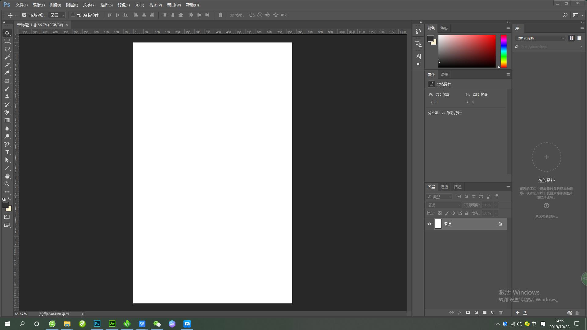Select the Eyedropper tool
Image resolution: width=587 pixels, height=330 pixels.
tap(7, 73)
